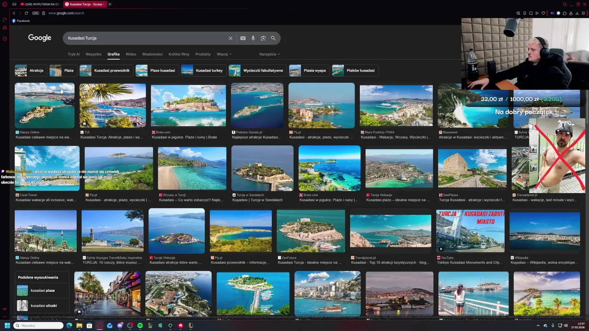The image size is (589, 331).
Task: Search by image with the Lens icon
Action: coord(263,38)
